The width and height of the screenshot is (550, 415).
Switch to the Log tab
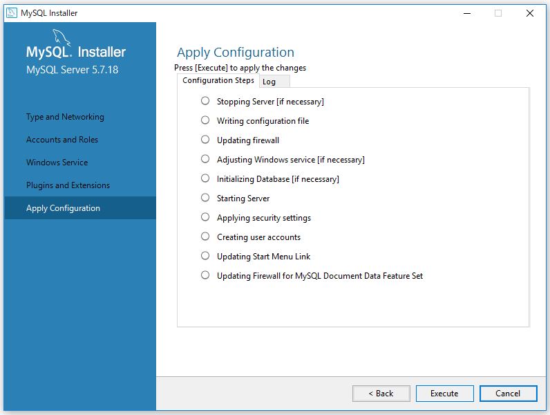(274, 82)
